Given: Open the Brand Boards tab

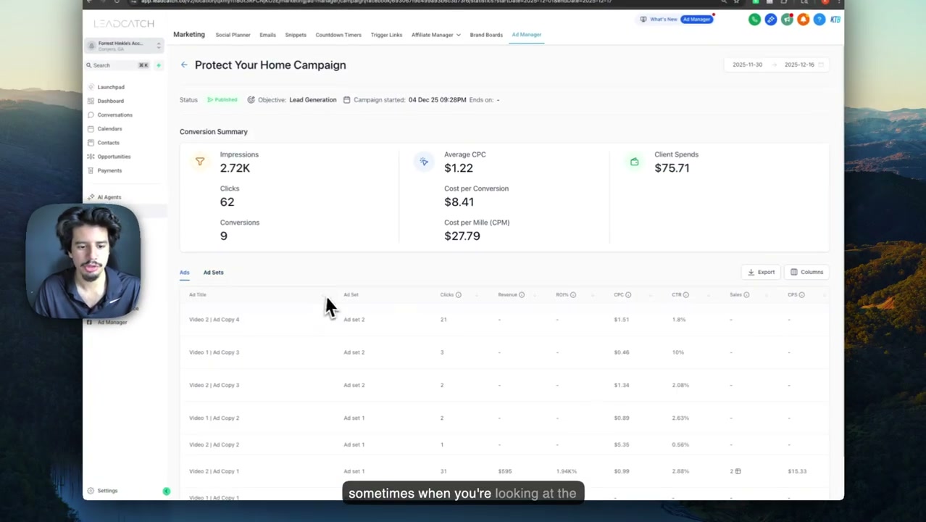Looking at the screenshot, I should point(486,35).
